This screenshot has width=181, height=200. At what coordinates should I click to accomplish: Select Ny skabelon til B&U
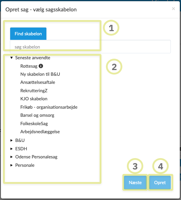click(38, 74)
